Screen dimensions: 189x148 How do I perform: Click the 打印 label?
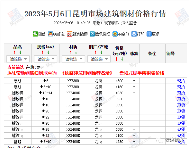[141, 34]
